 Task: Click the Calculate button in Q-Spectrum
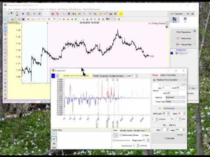[169, 138]
